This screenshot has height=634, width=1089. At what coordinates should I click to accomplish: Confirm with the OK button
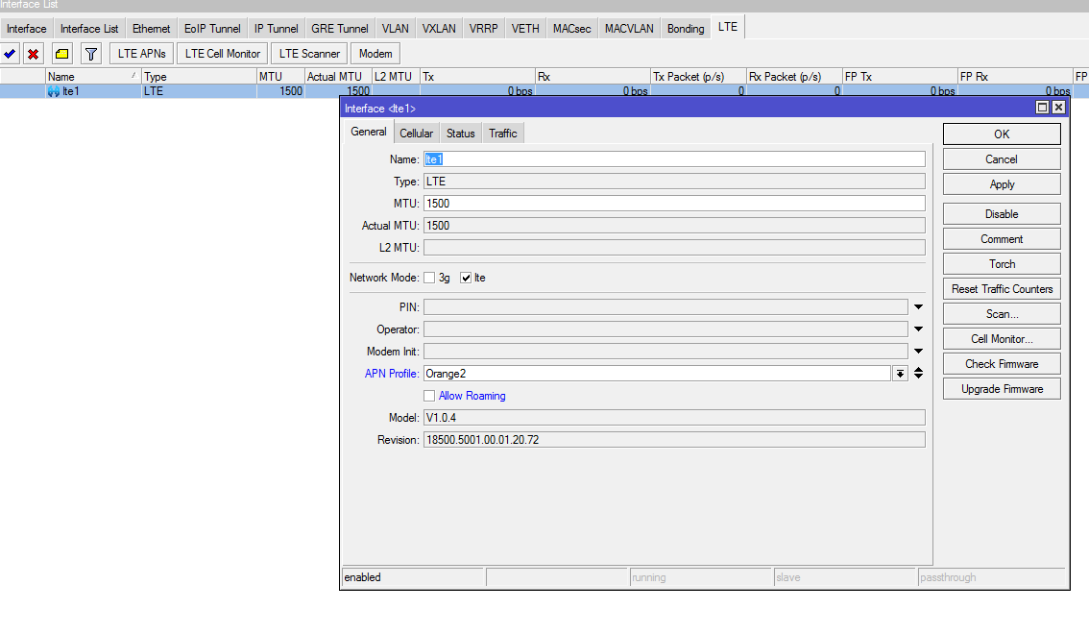1002,134
